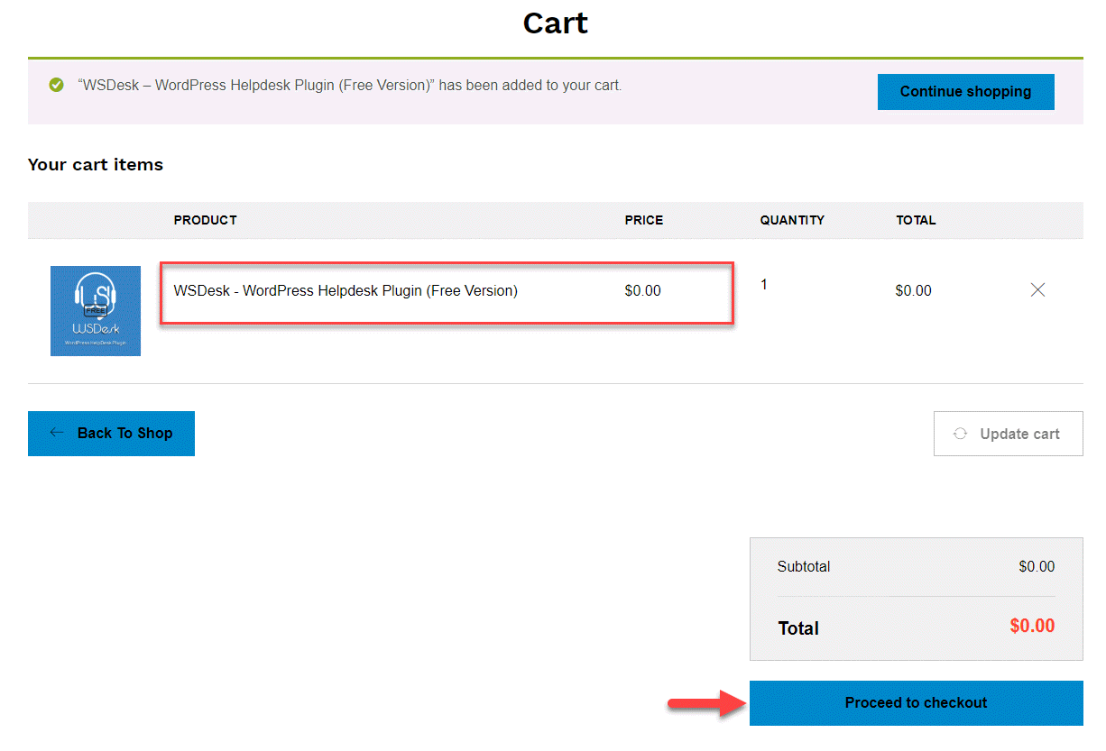Remove WSDesk item with the X icon
The height and width of the screenshot is (751, 1106).
click(1037, 290)
